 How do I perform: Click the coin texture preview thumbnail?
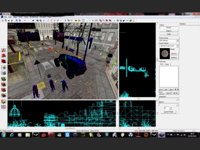tap(165, 53)
